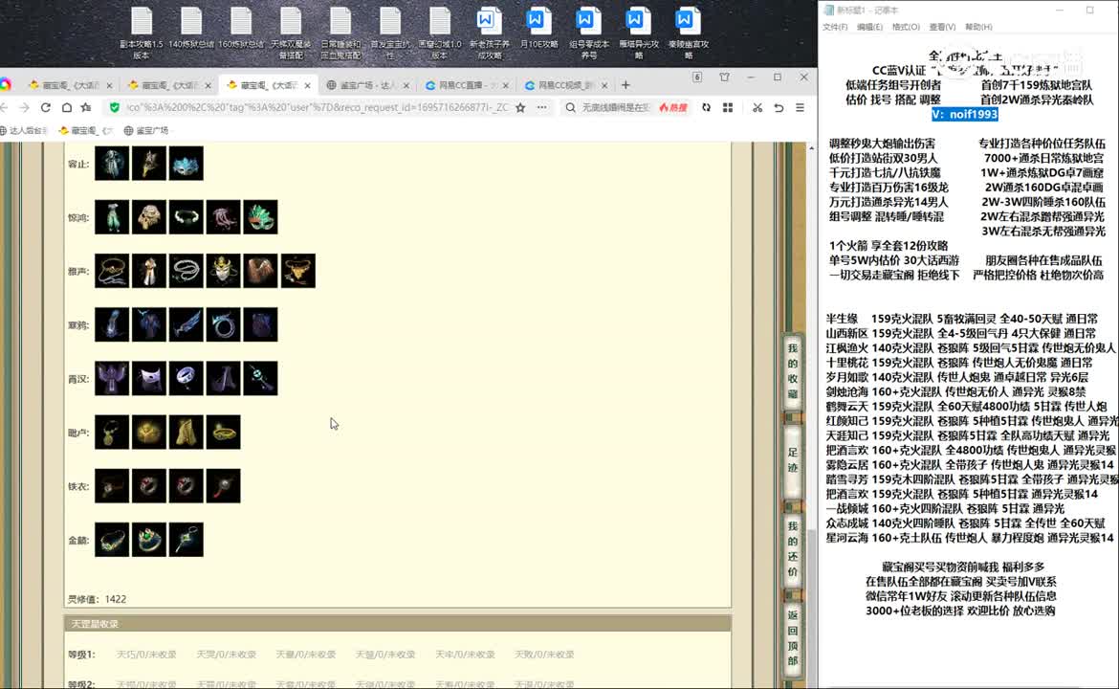Close the 鉴宝广场 tab

(x=406, y=85)
